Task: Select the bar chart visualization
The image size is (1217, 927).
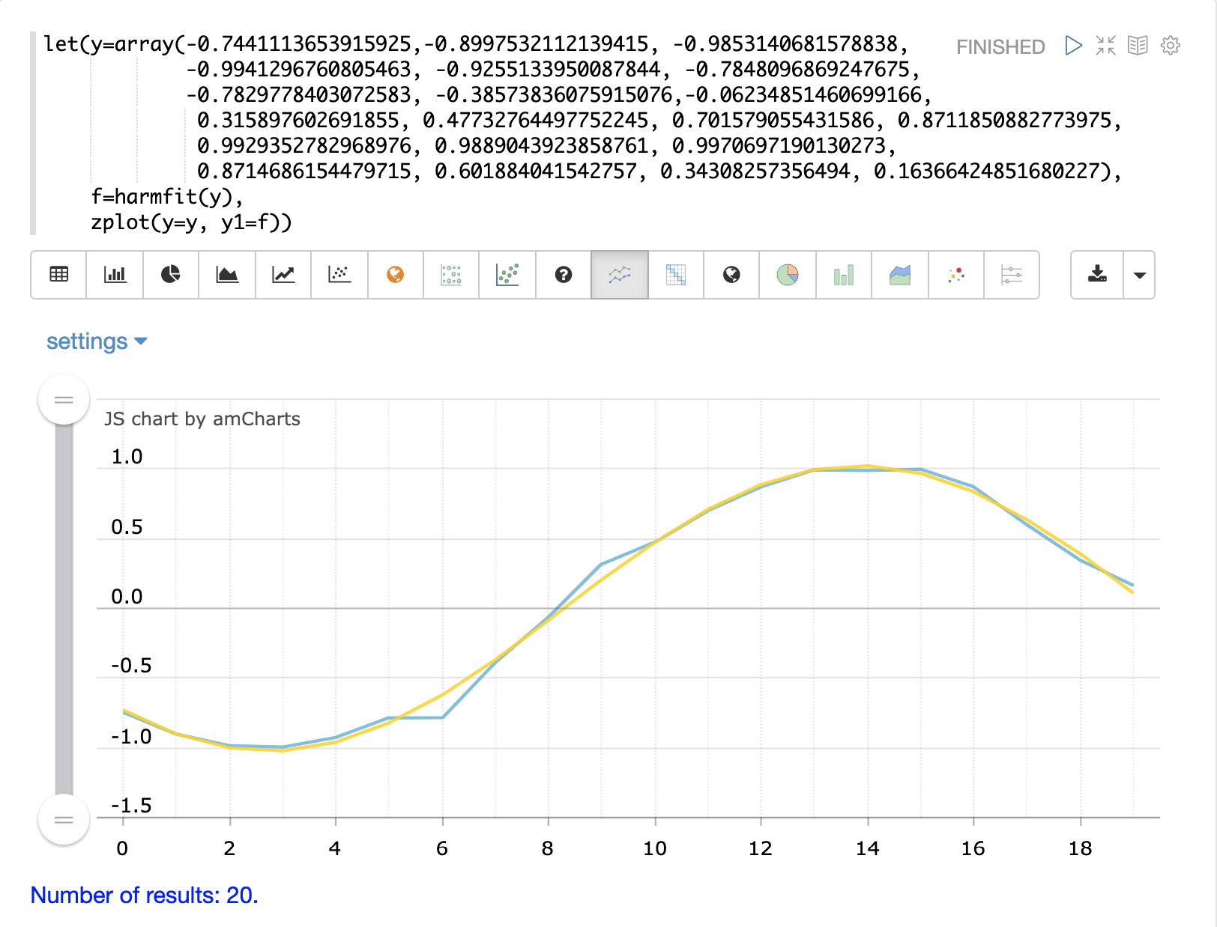Action: pyautogui.click(x=115, y=275)
